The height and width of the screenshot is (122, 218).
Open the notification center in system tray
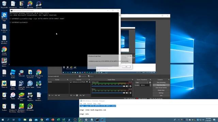214,120
